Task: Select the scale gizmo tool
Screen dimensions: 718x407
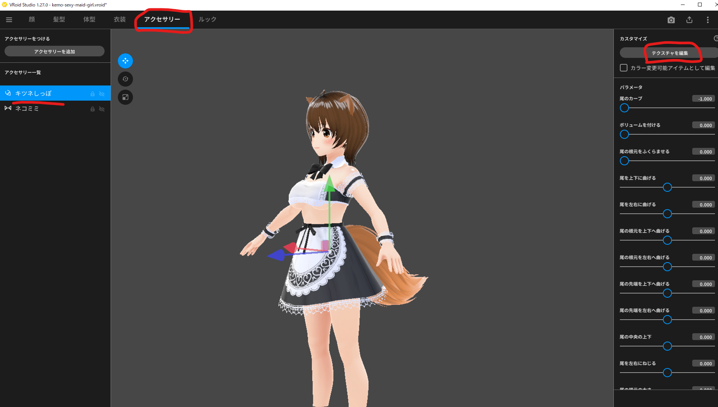Action: click(x=125, y=97)
